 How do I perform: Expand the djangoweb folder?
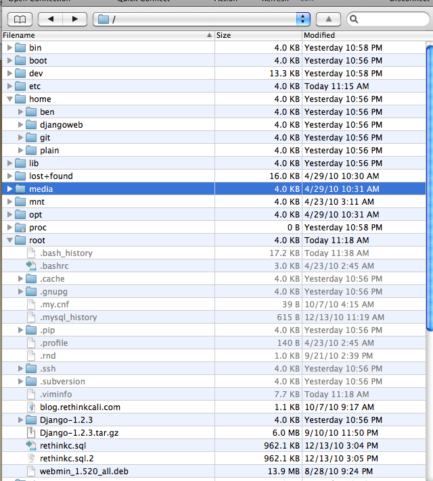21,125
